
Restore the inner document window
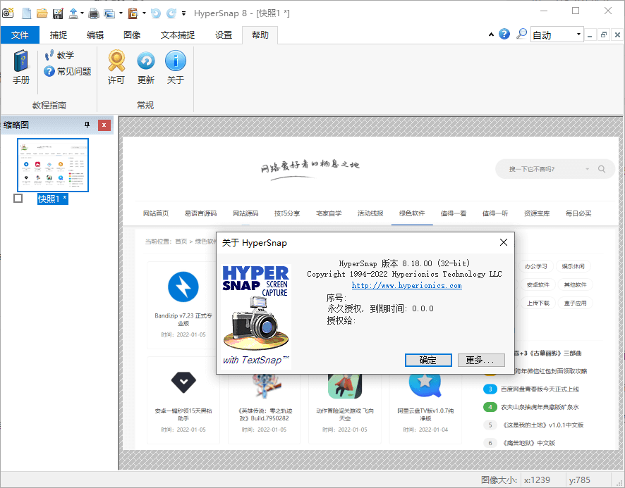603,35
